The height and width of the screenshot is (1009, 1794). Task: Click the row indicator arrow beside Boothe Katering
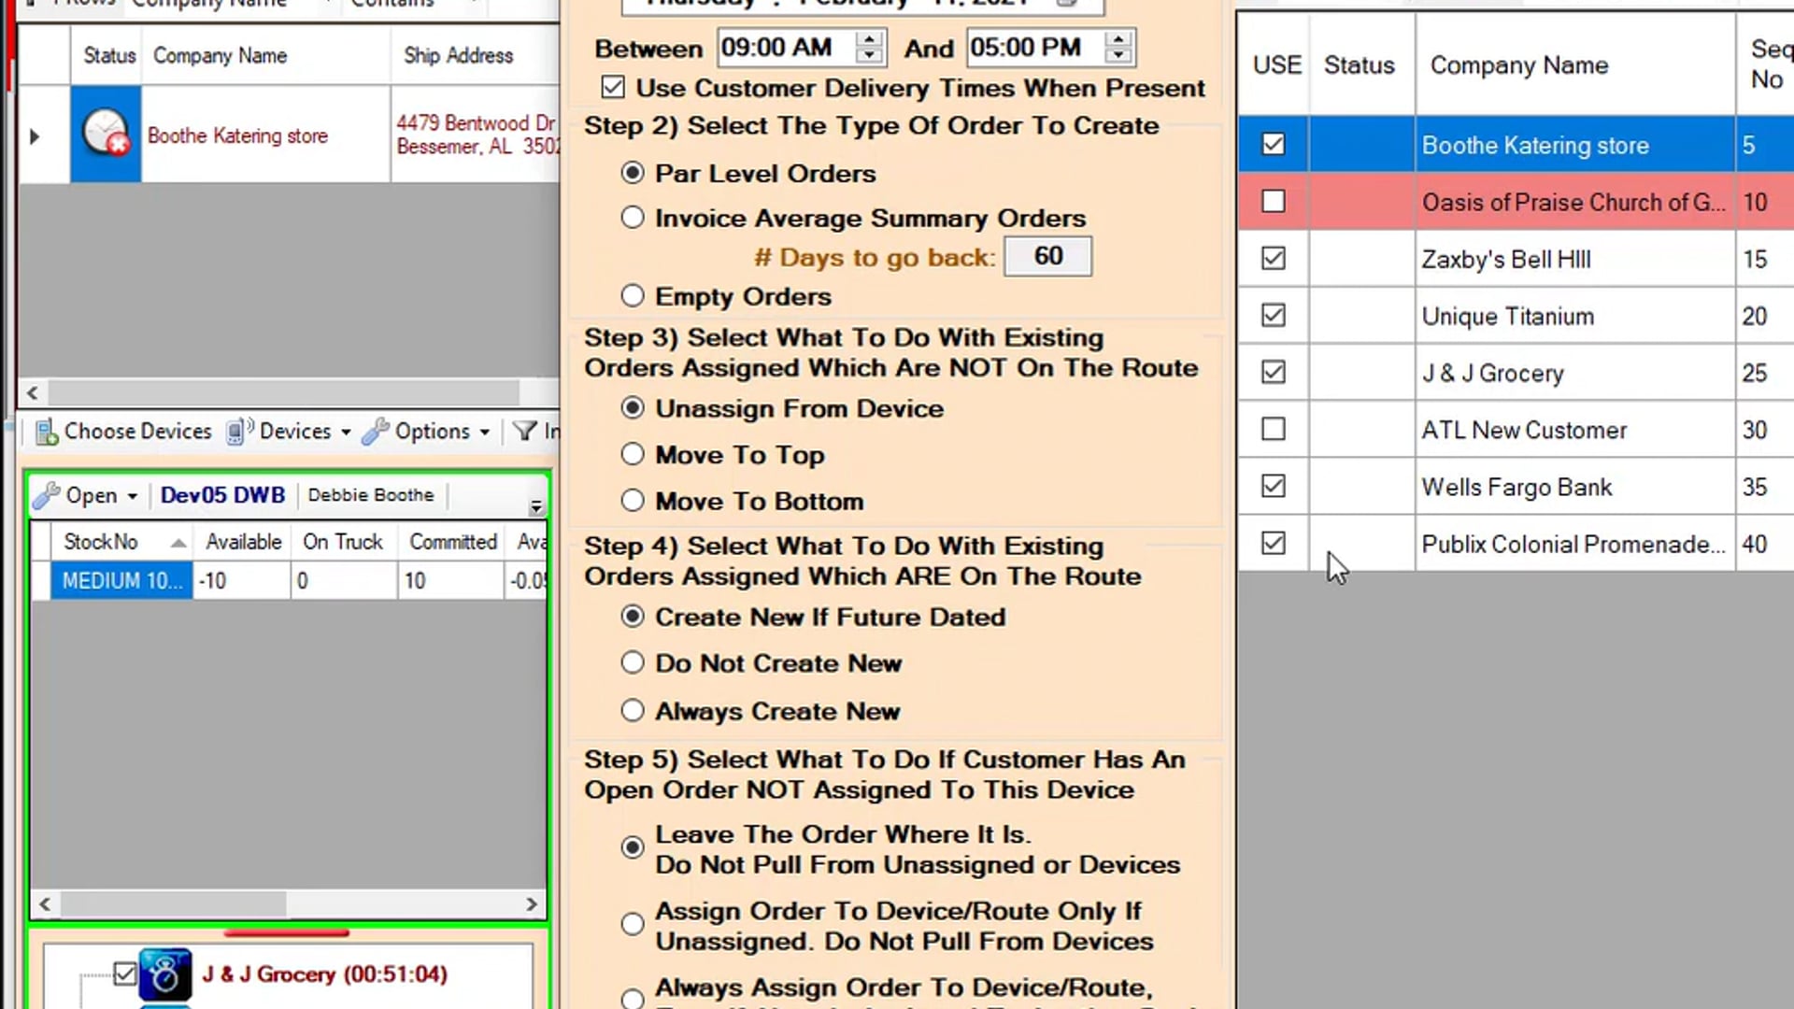pyautogui.click(x=35, y=136)
